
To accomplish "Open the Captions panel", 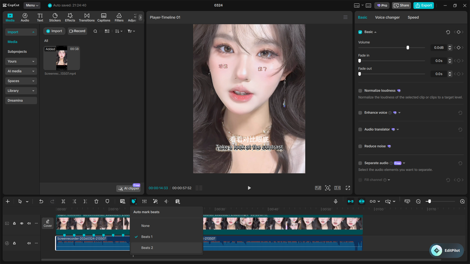I will click(104, 17).
